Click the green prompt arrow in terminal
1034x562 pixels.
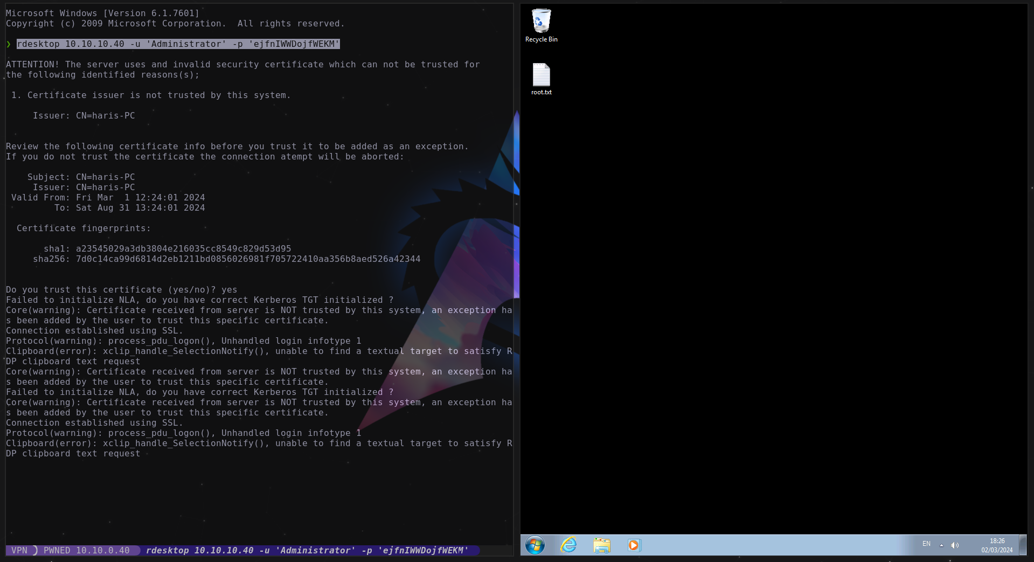click(x=9, y=44)
